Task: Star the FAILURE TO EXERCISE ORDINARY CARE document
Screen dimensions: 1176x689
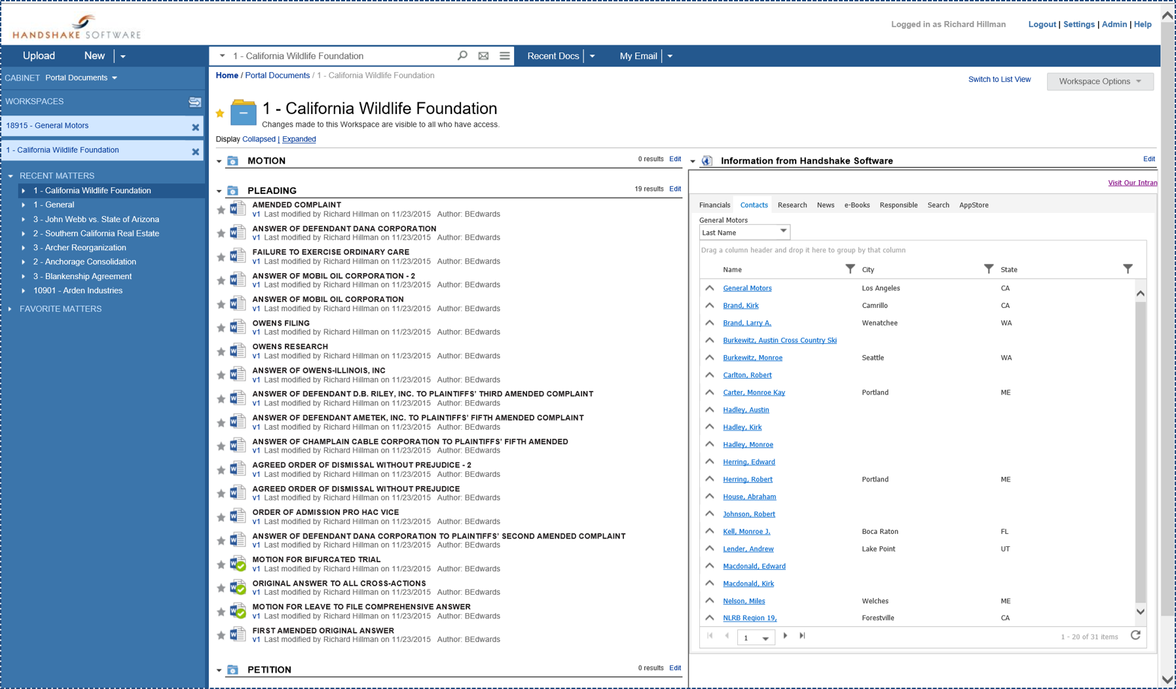Action: [221, 257]
